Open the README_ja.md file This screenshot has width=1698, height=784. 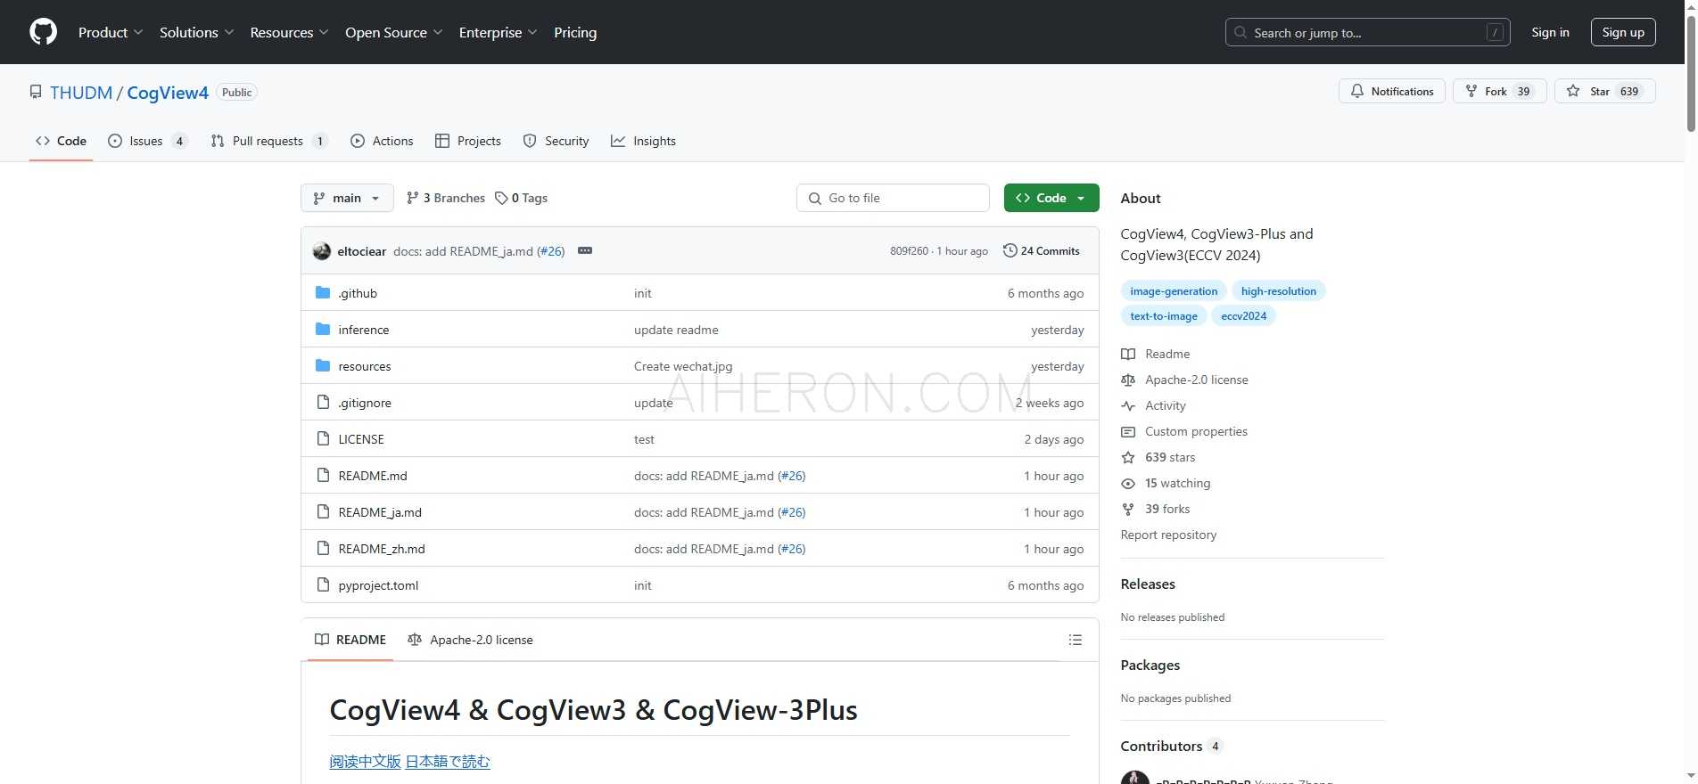coord(380,512)
